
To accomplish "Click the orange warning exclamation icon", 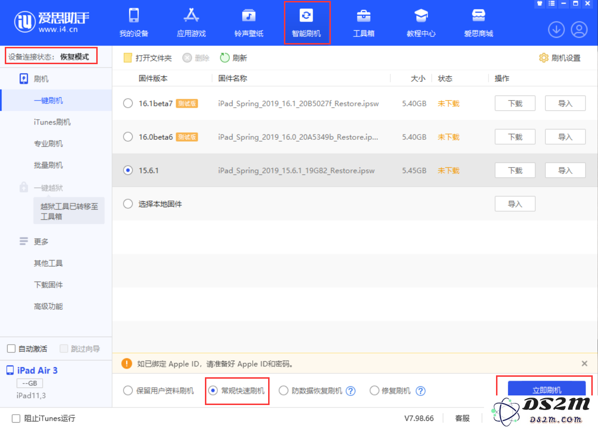I will (x=127, y=364).
